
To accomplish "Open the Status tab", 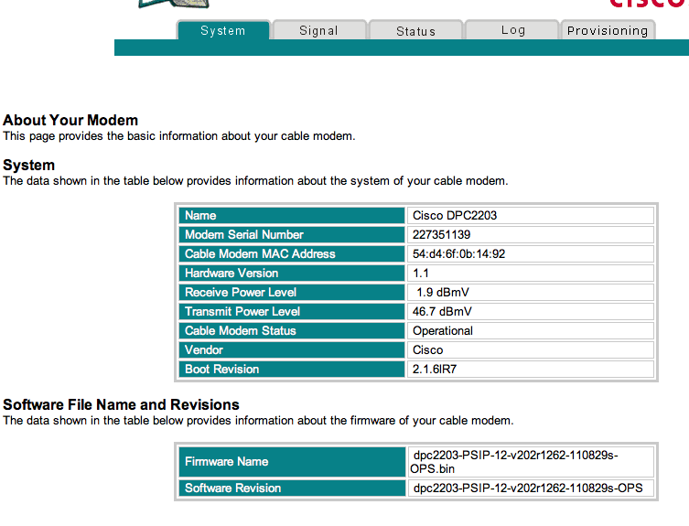I will (415, 30).
